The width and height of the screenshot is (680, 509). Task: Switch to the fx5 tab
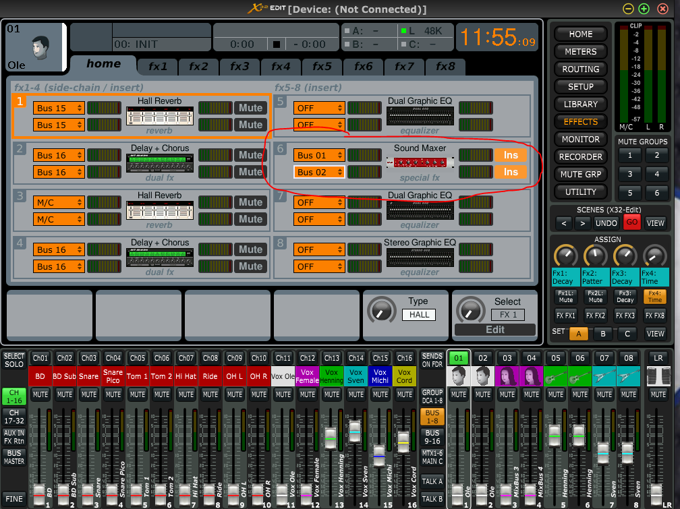click(322, 67)
